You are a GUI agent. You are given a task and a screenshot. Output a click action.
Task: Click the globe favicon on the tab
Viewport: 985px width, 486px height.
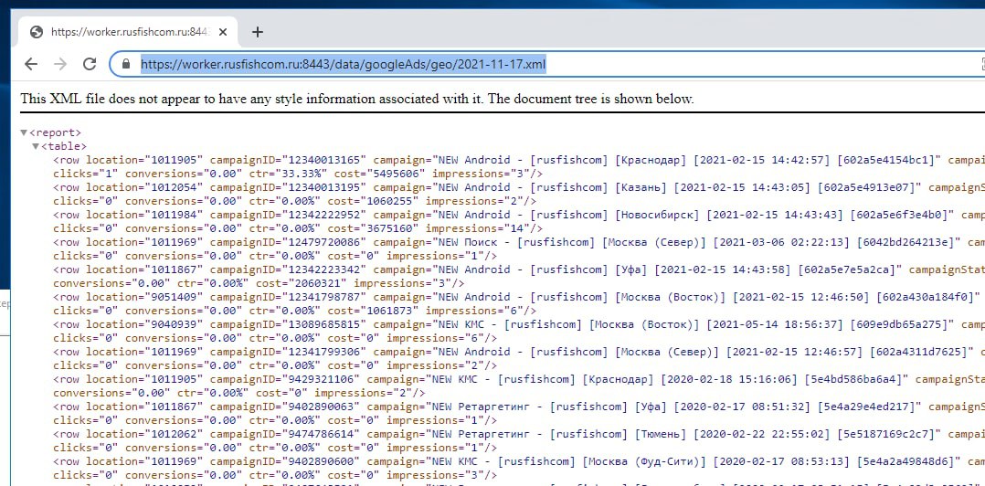(37, 32)
